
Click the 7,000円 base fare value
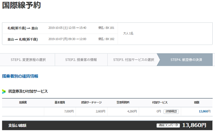69,111
